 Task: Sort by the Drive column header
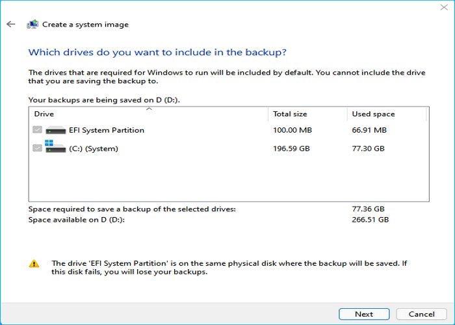click(148, 114)
